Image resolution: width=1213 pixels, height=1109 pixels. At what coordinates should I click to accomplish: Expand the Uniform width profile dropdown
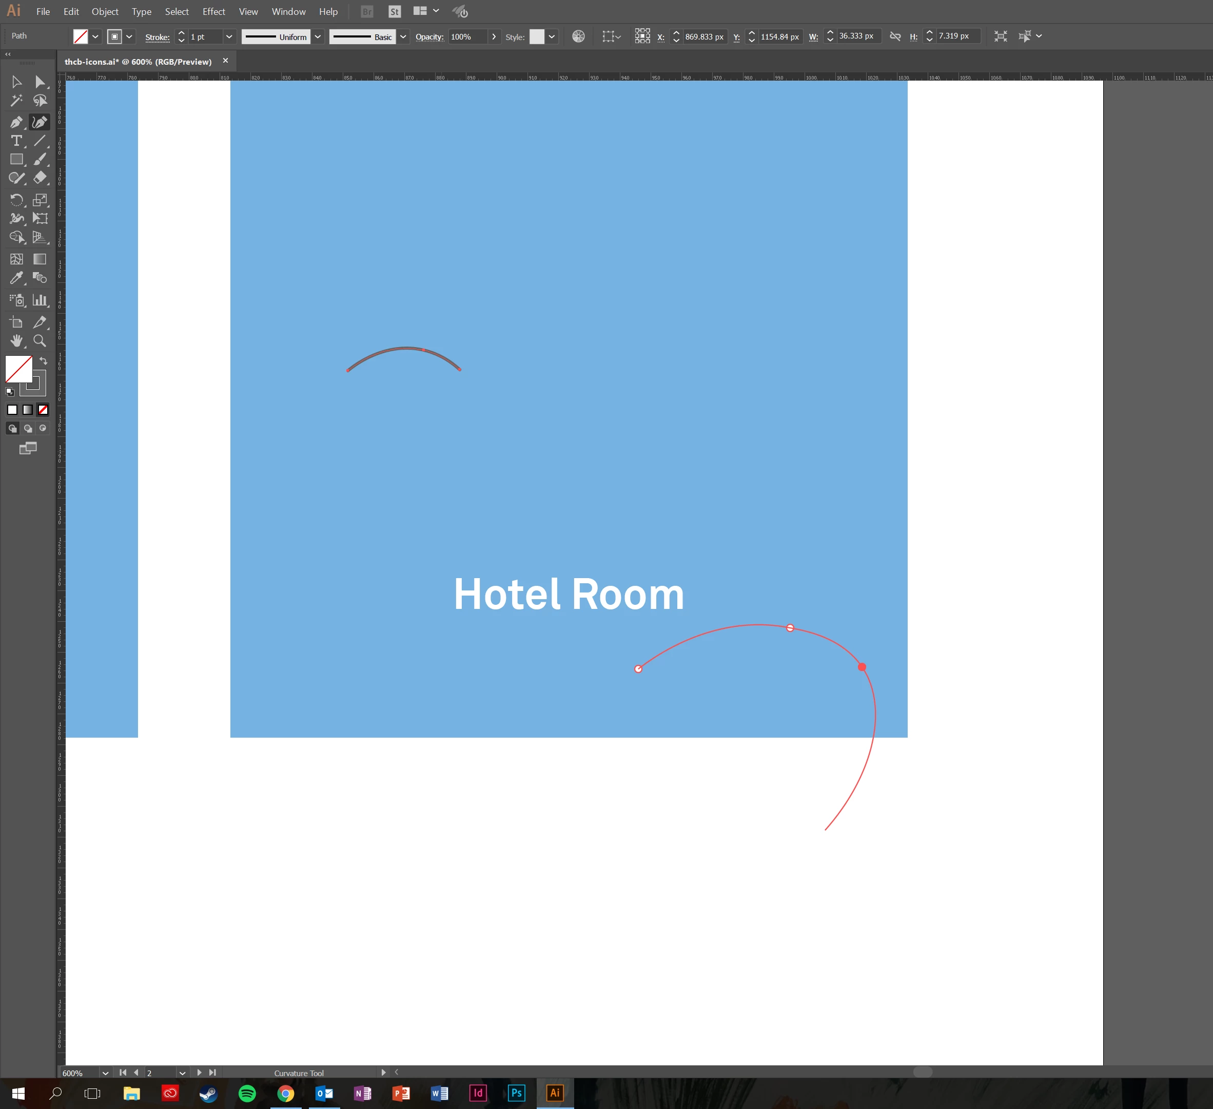[x=318, y=37]
